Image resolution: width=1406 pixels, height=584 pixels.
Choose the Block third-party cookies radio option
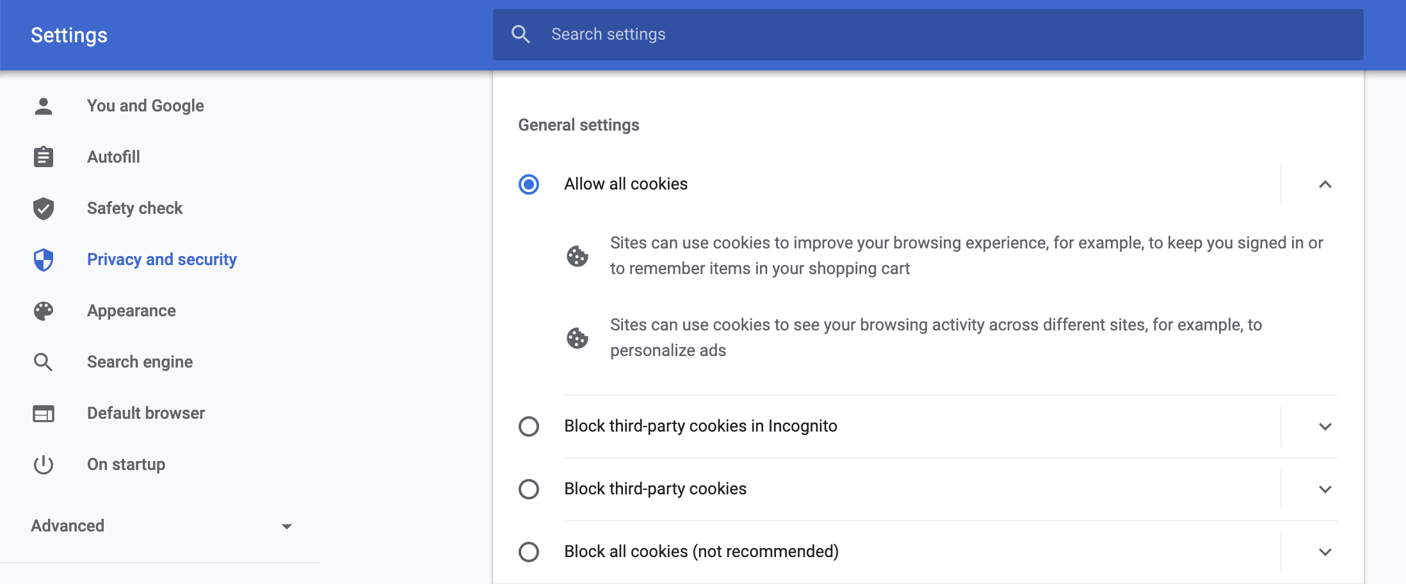click(x=529, y=489)
